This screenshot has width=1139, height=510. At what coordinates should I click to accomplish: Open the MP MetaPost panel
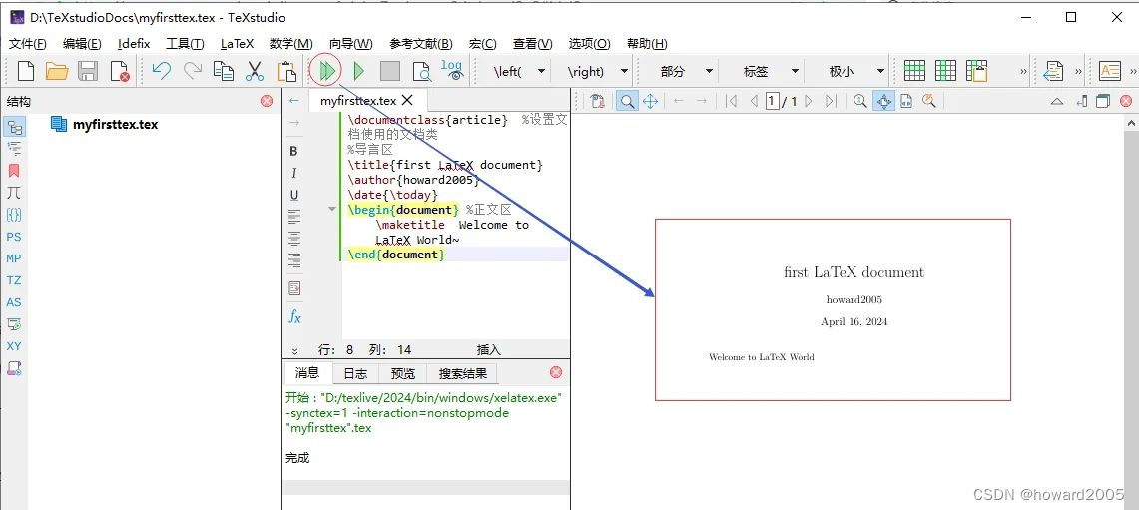14,258
